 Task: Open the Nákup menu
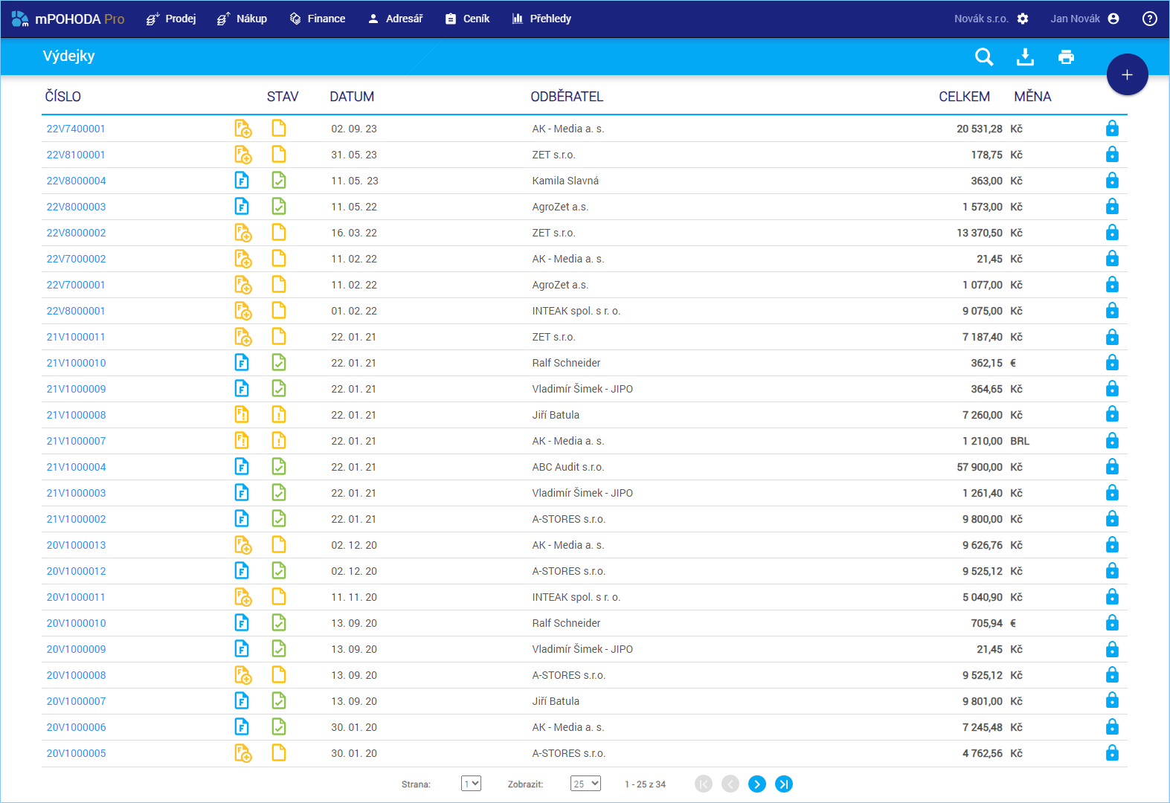click(242, 19)
